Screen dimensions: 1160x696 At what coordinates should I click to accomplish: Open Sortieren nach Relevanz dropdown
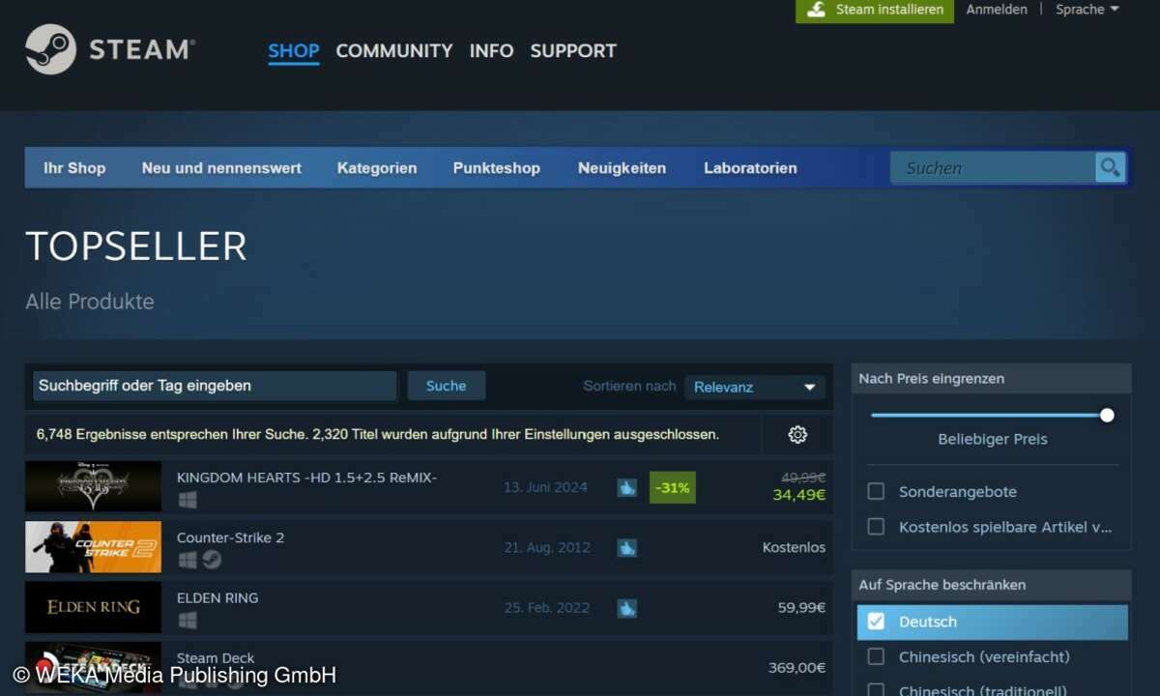[755, 387]
